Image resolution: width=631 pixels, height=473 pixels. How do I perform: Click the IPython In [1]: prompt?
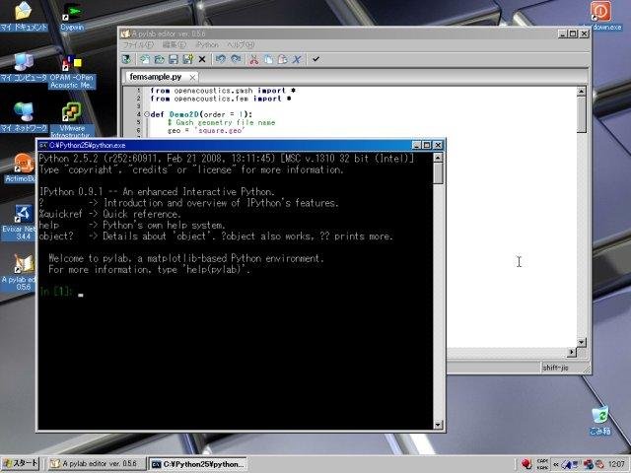pos(56,292)
